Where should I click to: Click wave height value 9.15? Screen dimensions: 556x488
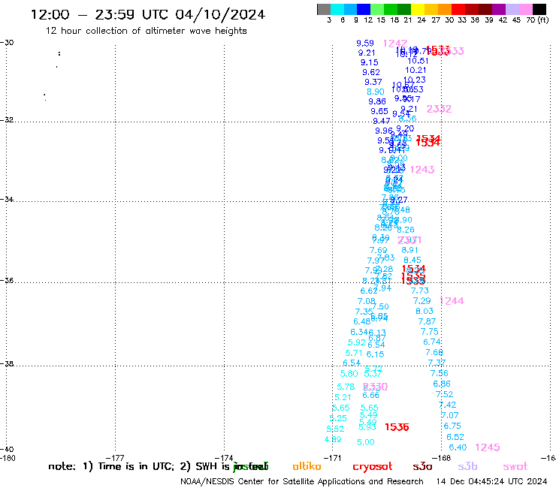(x=370, y=62)
